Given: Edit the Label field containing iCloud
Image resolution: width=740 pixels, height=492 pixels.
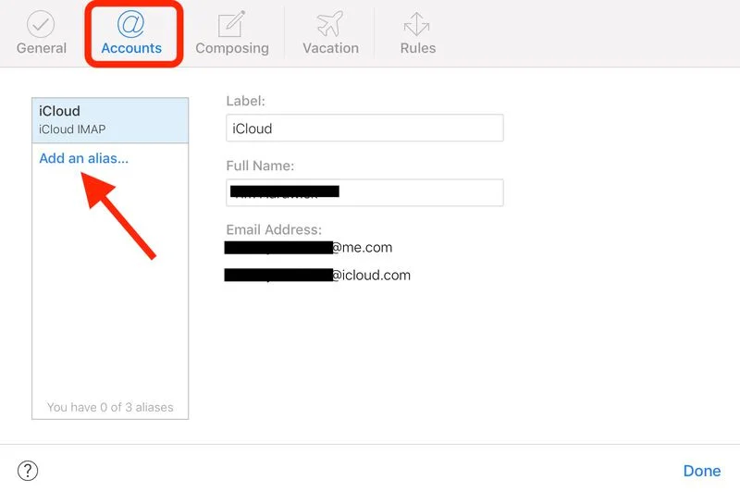Looking at the screenshot, I should point(364,128).
